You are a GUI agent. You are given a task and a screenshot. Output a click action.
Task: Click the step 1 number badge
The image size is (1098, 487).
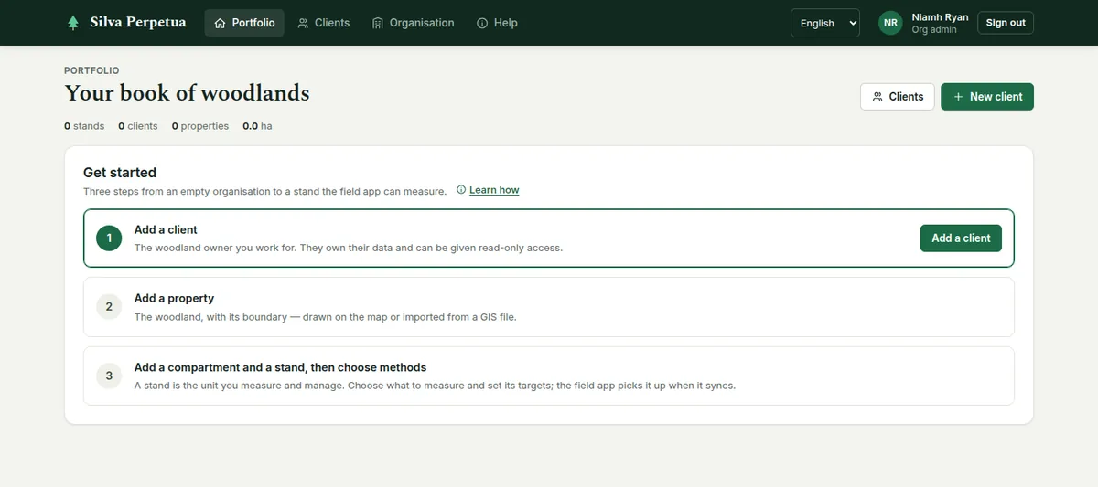pos(109,238)
